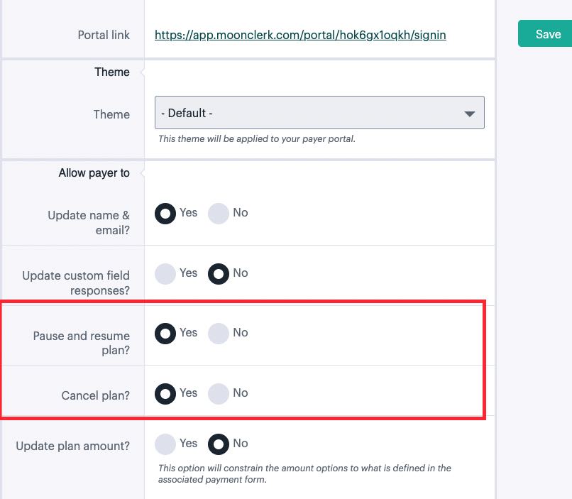Screen dimensions: 572x499
Task: Open the Theme dropdown showing - Default -
Action: click(319, 112)
